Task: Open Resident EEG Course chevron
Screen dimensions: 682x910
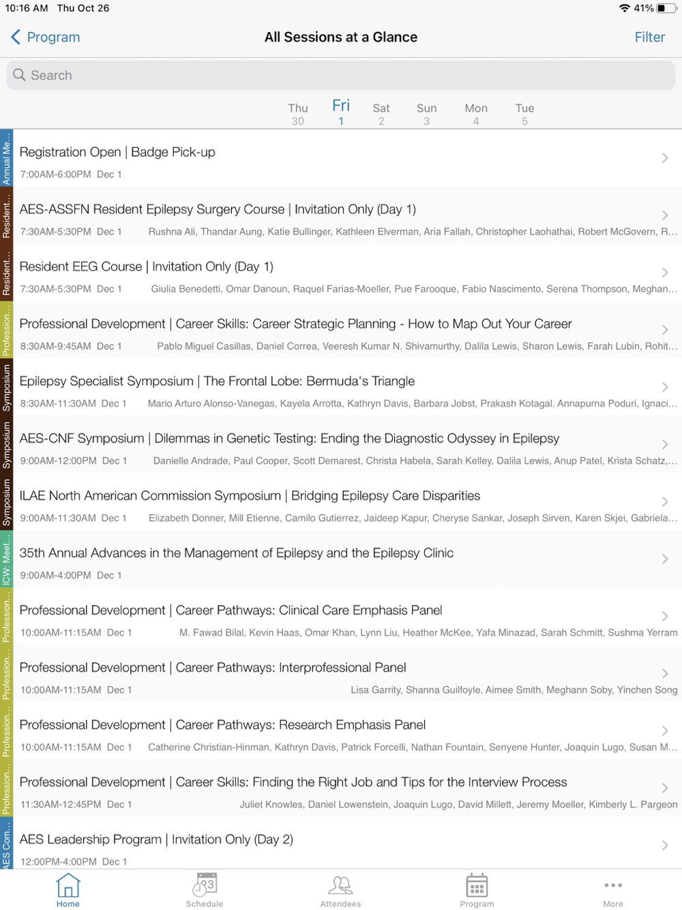Action: click(x=665, y=273)
